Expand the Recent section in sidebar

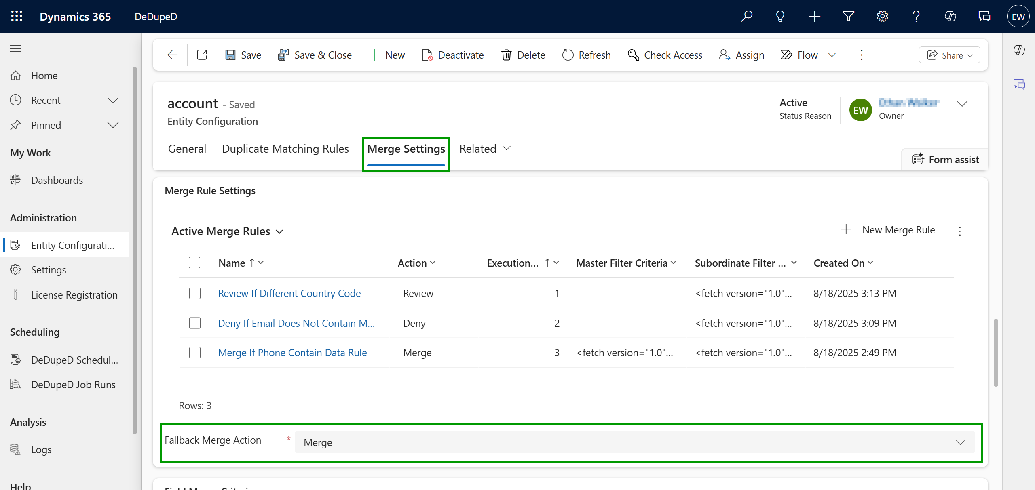[113, 100]
